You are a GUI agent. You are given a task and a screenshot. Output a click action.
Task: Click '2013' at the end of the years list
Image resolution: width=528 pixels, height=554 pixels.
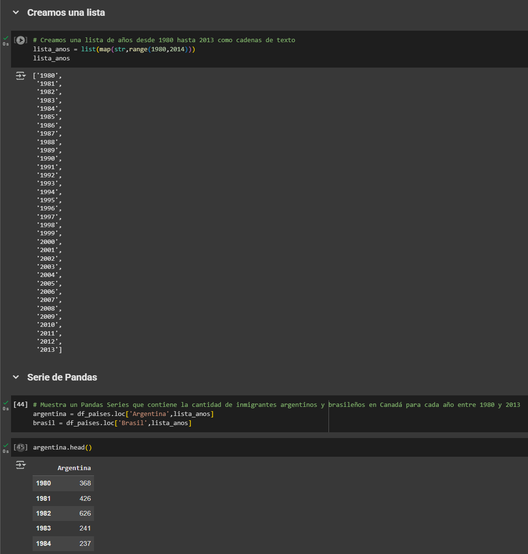tap(47, 350)
